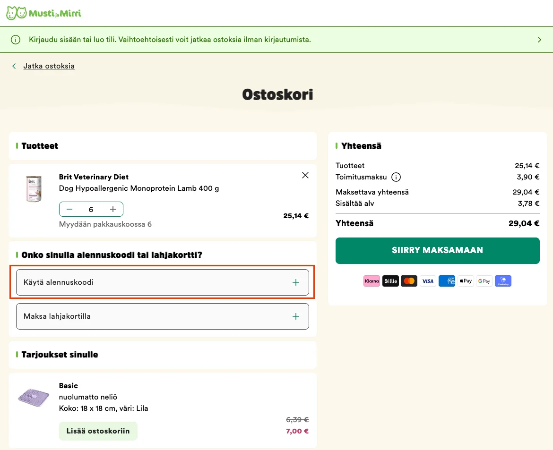Click the Musti ja Mirri logo

tap(44, 13)
